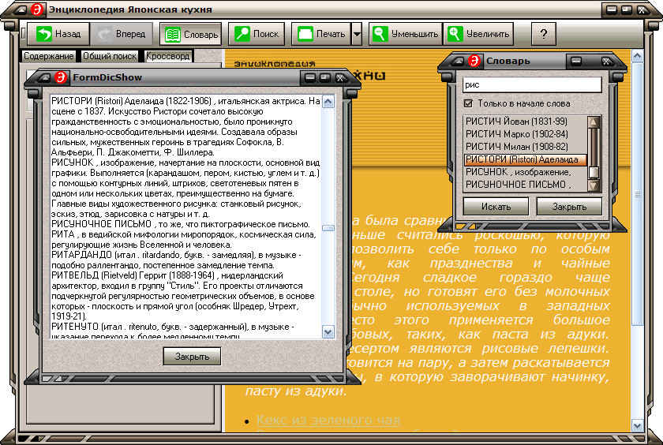
Task: Click the Вперед forward arrow icon
Action: click(104, 34)
